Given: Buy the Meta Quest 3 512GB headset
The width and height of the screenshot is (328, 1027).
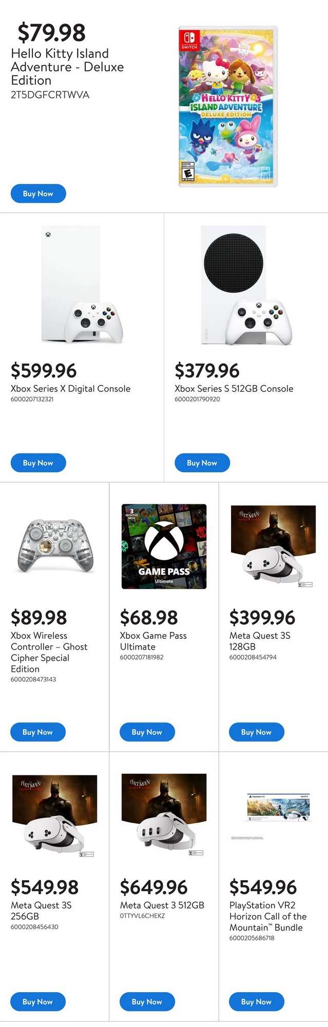Looking at the screenshot, I should pyautogui.click(x=147, y=1002).
